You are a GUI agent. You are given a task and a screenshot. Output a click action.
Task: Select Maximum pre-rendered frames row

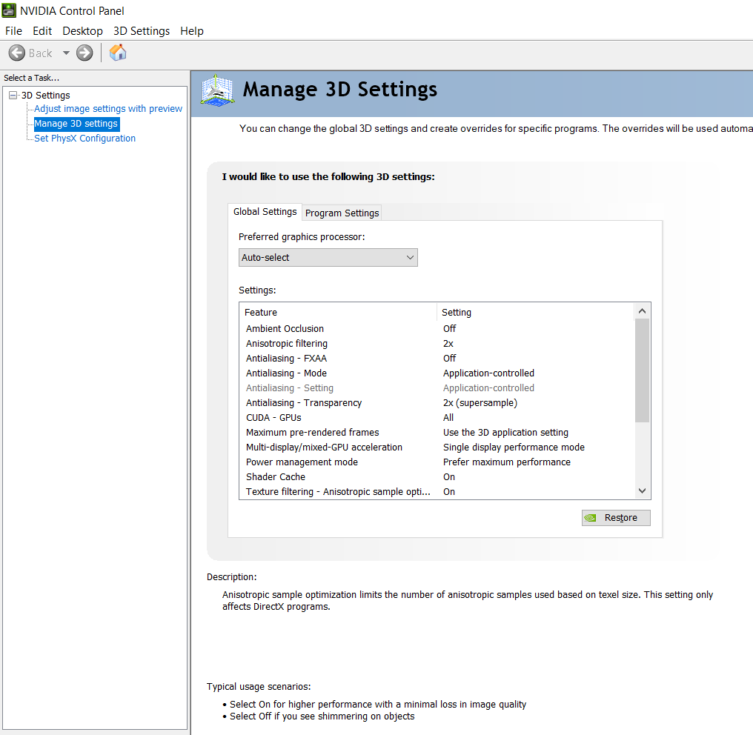437,433
